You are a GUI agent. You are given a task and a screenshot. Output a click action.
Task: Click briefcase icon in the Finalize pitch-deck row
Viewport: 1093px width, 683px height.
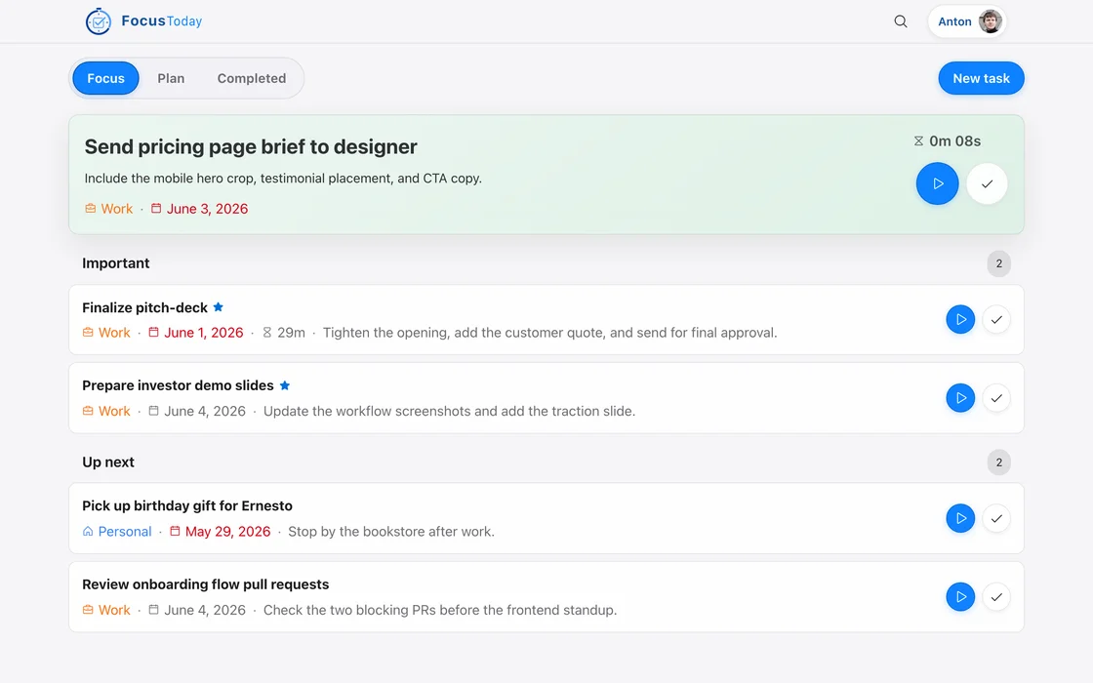[x=88, y=333]
